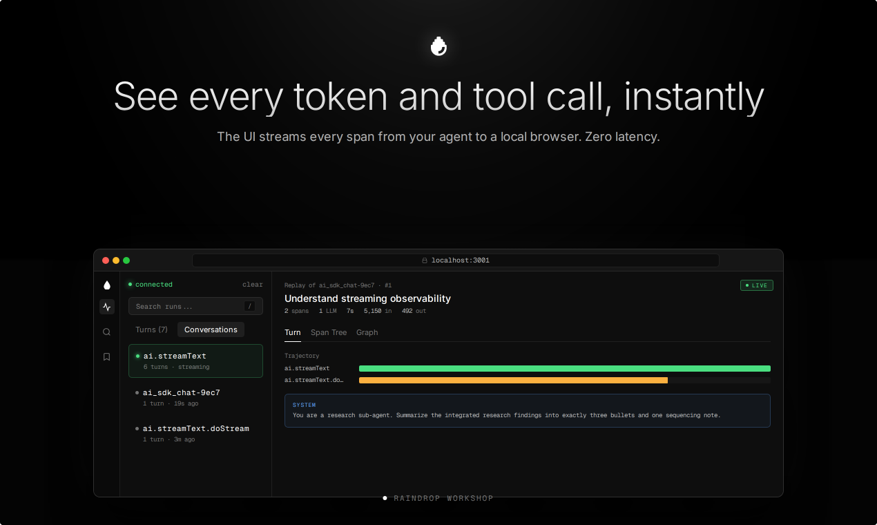
Task: Open the Graph tab
Action: click(x=367, y=332)
